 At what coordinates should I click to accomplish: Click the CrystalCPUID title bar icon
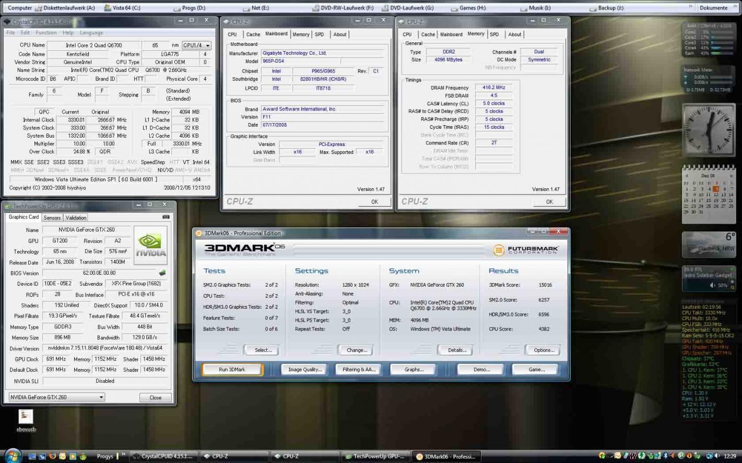(x=7, y=21)
